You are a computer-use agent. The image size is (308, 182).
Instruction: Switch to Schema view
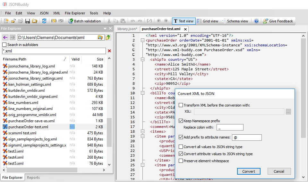(x=235, y=21)
